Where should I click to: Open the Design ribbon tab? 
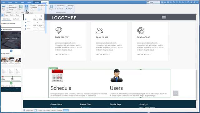point(29,2)
